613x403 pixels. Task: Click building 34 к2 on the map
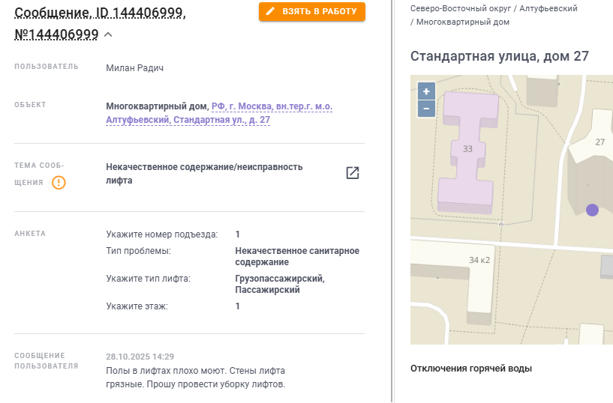[x=479, y=260]
